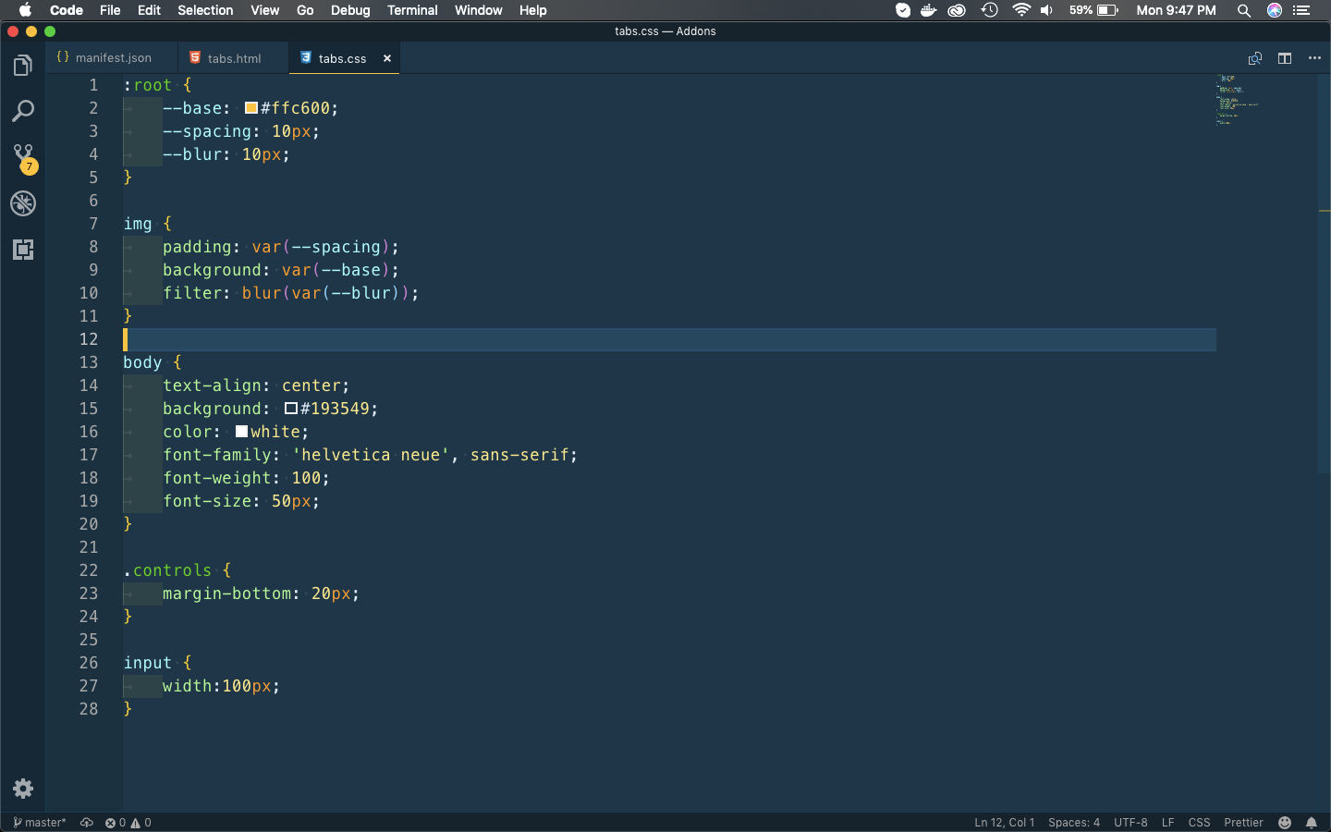The width and height of the screenshot is (1331, 832).
Task: Click the master branch status item
Action: pos(40,823)
